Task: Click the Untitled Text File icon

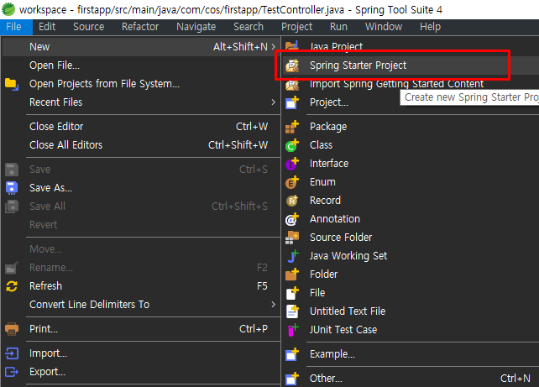Action: point(292,311)
